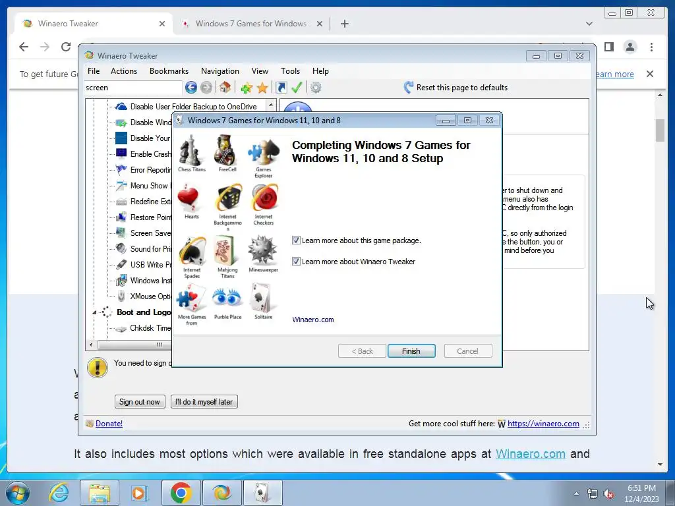Click the green checkmark icon in Tweaker toolbar
The image size is (675, 506).
297,88
